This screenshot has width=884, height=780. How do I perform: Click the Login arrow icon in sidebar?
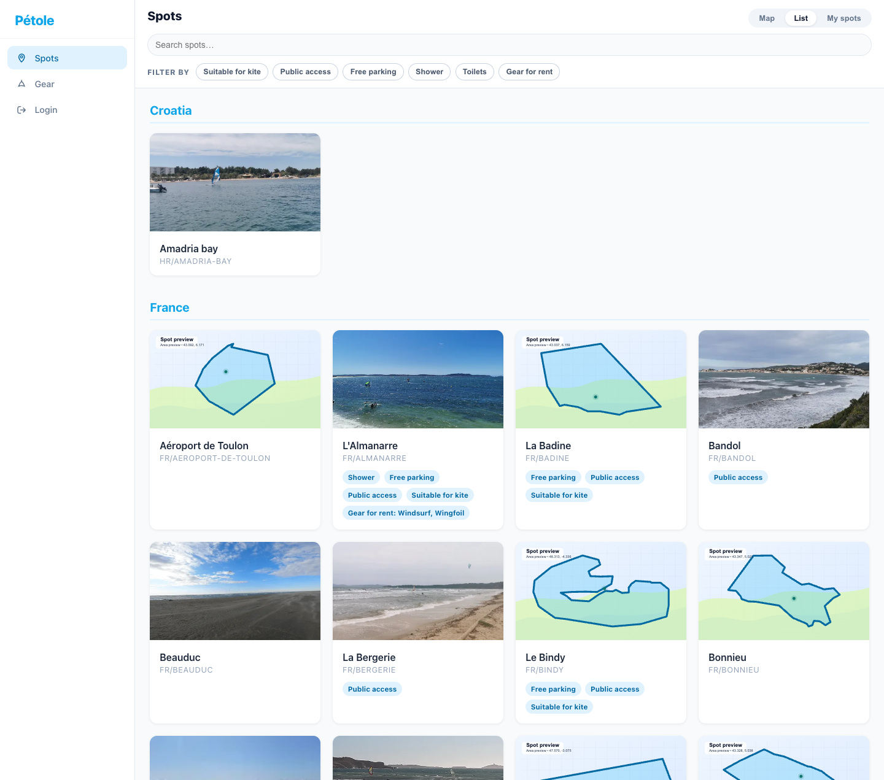(21, 109)
